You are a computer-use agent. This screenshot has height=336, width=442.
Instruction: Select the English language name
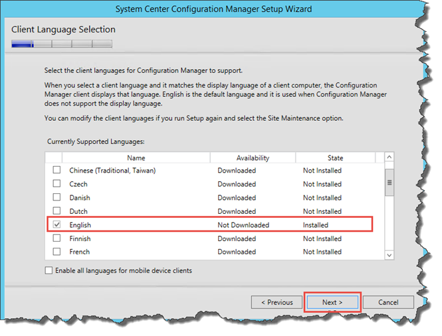(x=80, y=225)
